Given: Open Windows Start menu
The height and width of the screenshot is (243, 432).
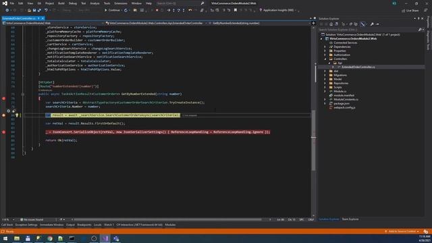Looking at the screenshot, I should point(5,238).
